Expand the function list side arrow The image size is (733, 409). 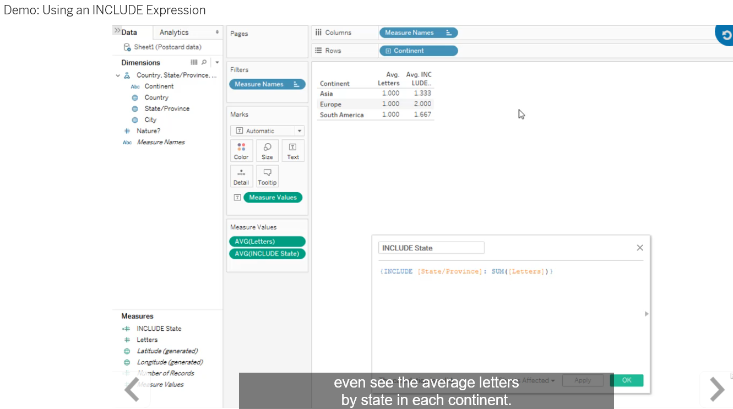tap(647, 314)
